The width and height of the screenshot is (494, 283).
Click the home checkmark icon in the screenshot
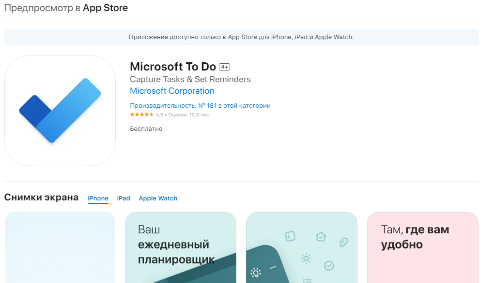pos(321,236)
